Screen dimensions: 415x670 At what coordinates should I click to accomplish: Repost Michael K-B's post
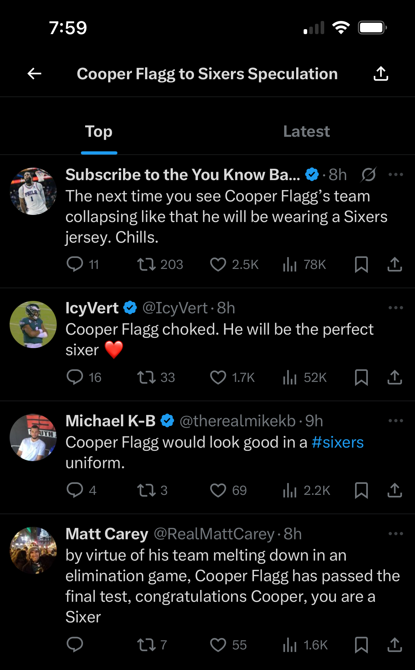146,490
